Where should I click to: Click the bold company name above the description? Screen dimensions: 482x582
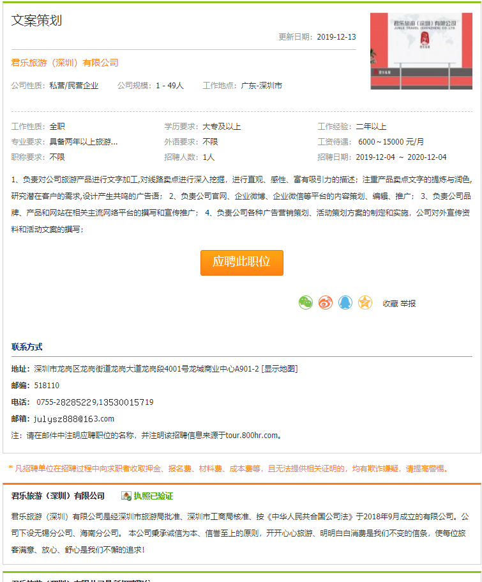(58, 496)
